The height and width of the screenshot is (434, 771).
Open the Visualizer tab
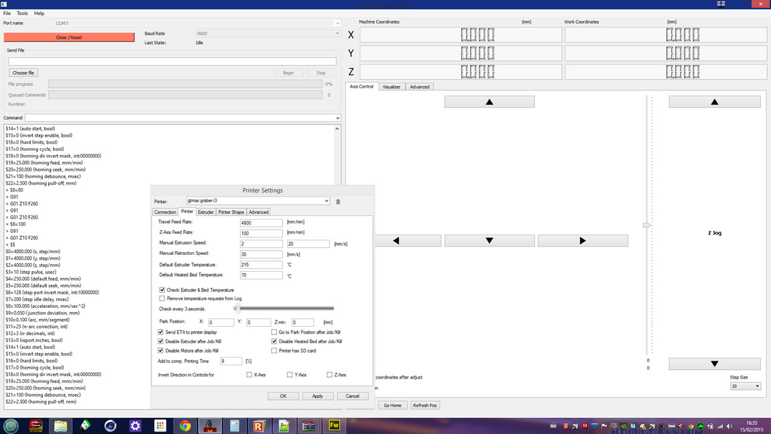point(391,87)
